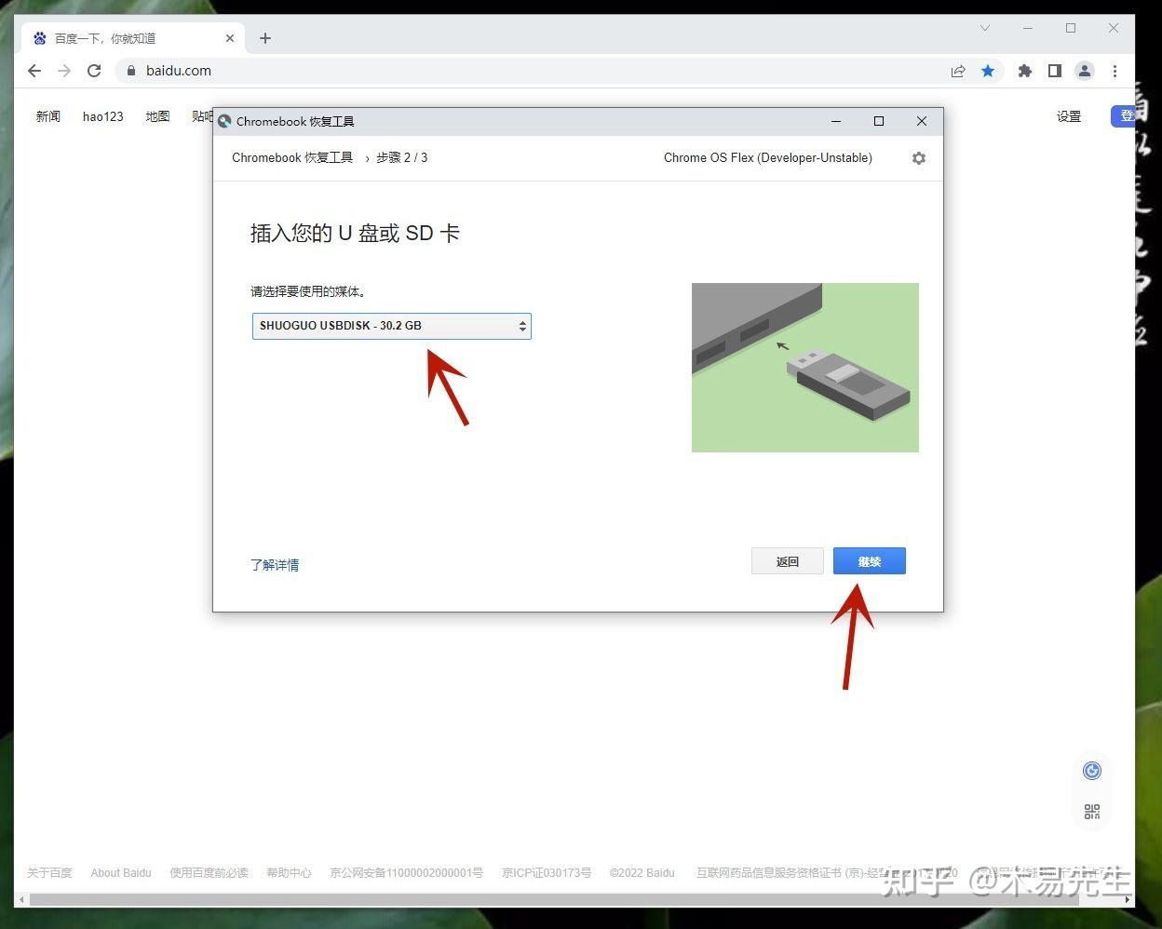Open the 使用百度前必读 footer link
The width and height of the screenshot is (1162, 929).
click(209, 873)
